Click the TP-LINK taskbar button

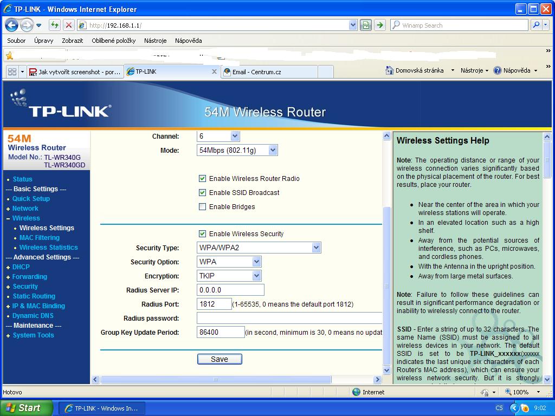click(x=101, y=408)
